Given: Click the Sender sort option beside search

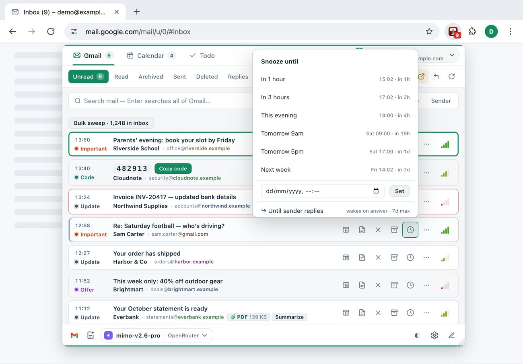Looking at the screenshot, I should [441, 101].
